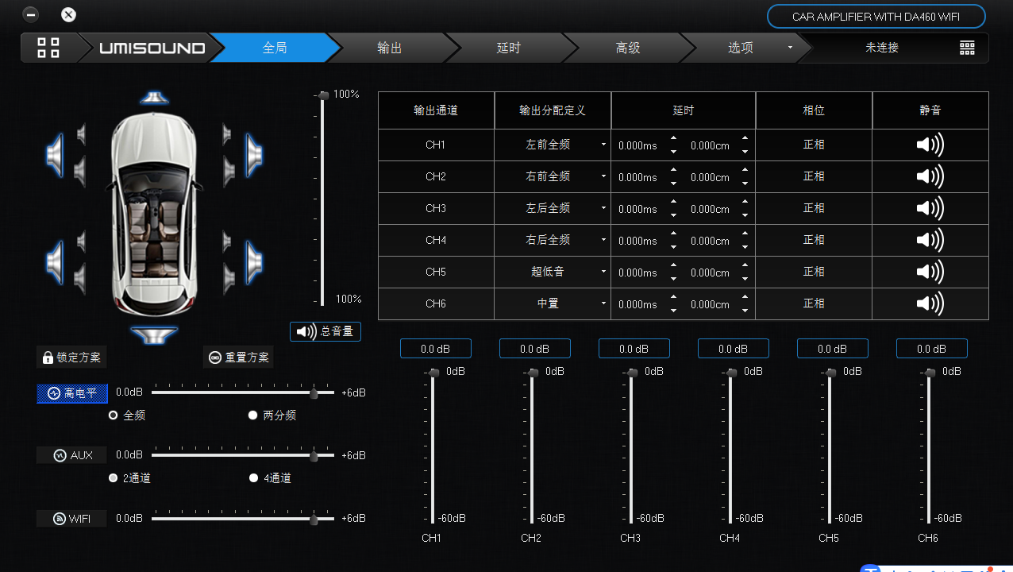
Task: Click the AUX gain slider handle
Action: [x=314, y=456]
